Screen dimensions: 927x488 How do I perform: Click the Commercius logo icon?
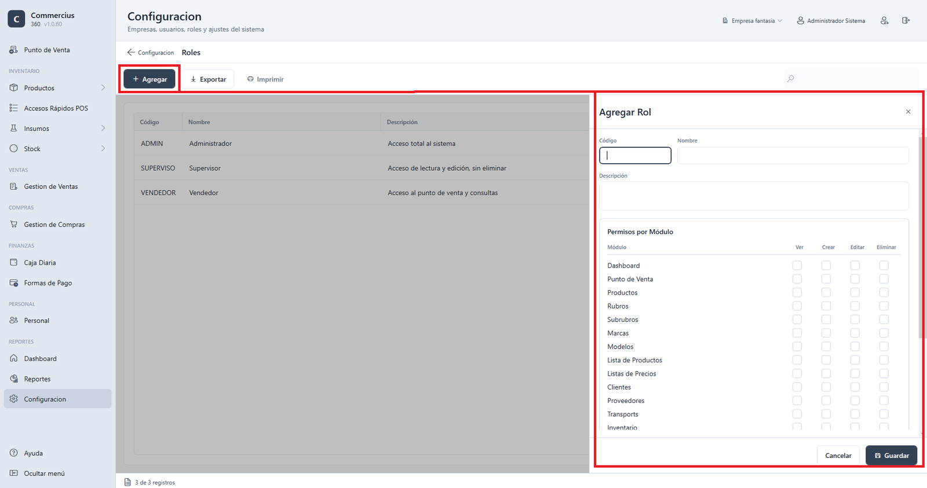pos(16,19)
